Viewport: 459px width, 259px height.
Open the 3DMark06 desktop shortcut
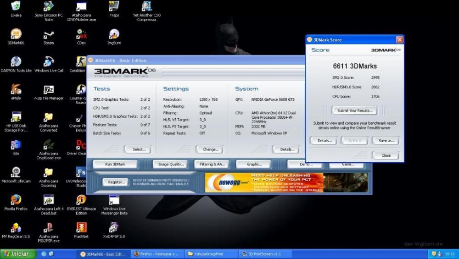pos(16,35)
